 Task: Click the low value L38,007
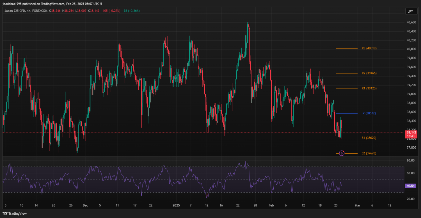coord(81,11)
